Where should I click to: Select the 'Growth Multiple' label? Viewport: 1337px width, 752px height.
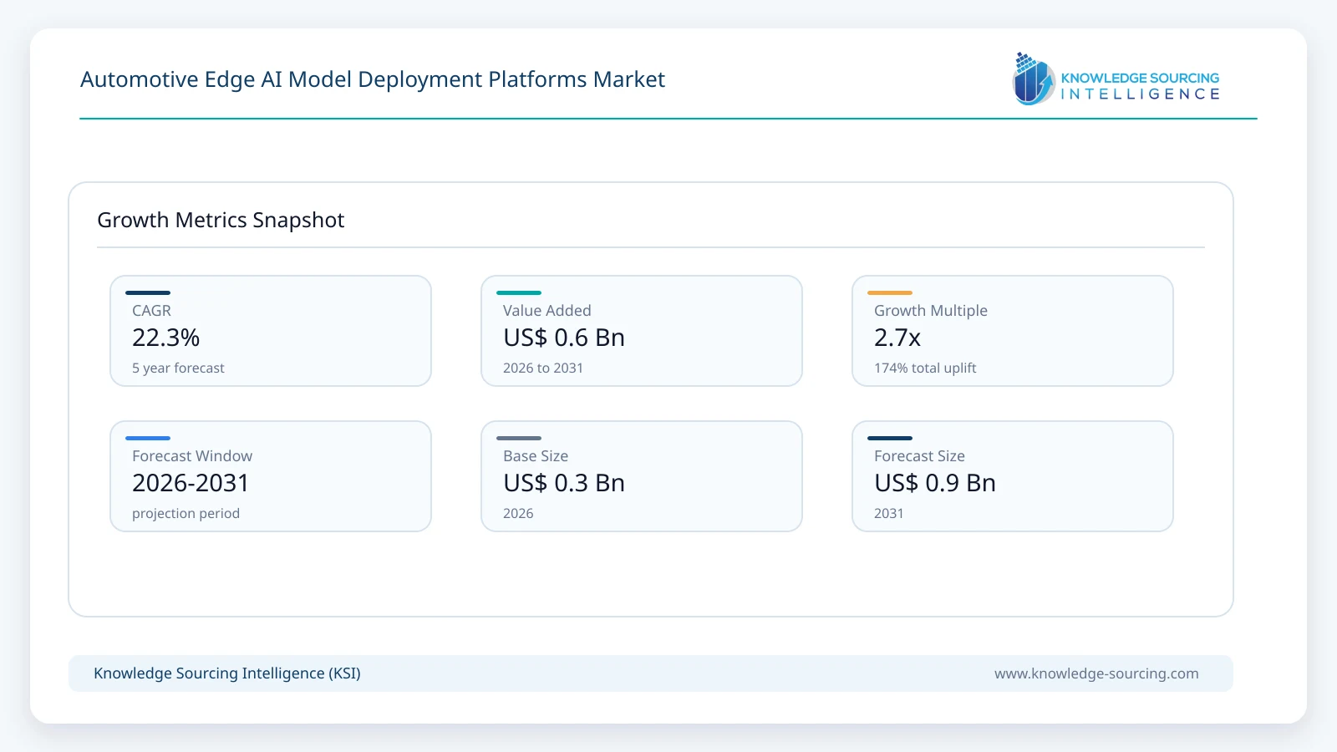coord(931,311)
